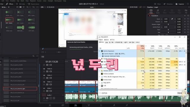Open viewer three-dot options beside timecode

(144, 7)
